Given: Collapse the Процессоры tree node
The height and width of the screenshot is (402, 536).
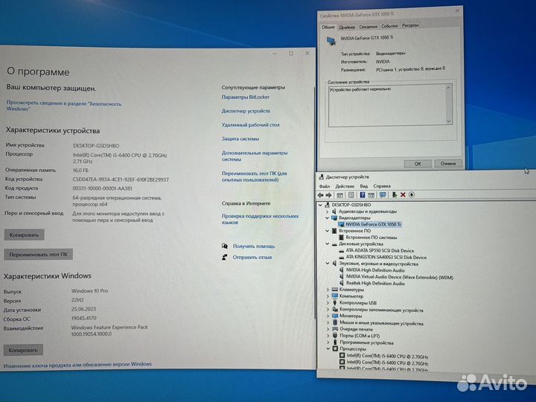Looking at the screenshot, I should [x=328, y=348].
